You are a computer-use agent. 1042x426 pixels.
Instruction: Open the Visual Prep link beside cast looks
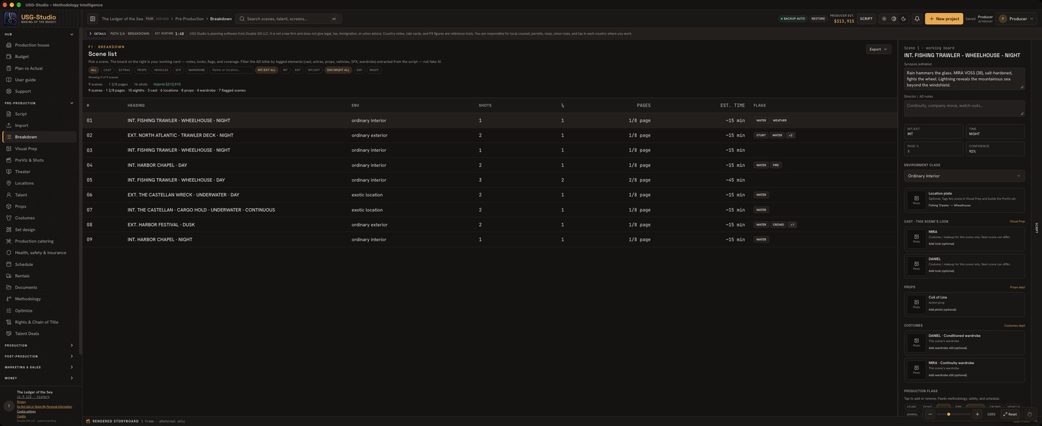(1017, 221)
